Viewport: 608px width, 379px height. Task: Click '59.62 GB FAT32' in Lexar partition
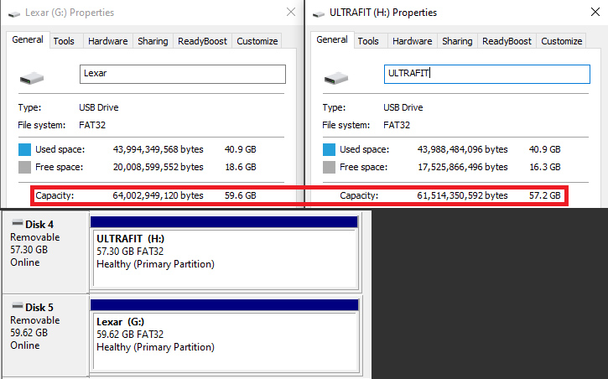pyautogui.click(x=130, y=335)
